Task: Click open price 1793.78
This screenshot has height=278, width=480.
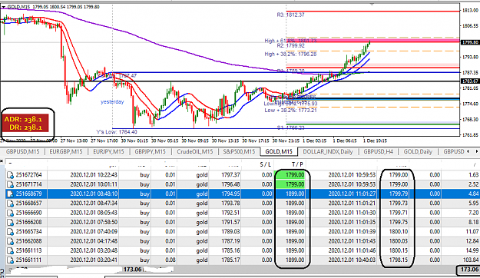Action: pos(230,204)
